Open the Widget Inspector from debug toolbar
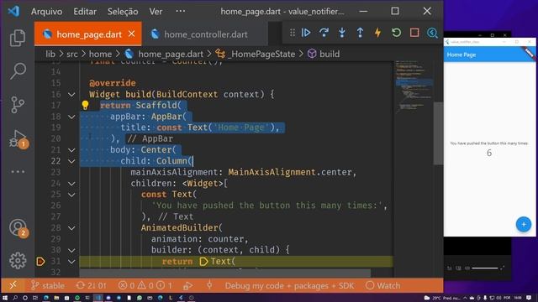This screenshot has width=538, height=302. click(x=432, y=33)
